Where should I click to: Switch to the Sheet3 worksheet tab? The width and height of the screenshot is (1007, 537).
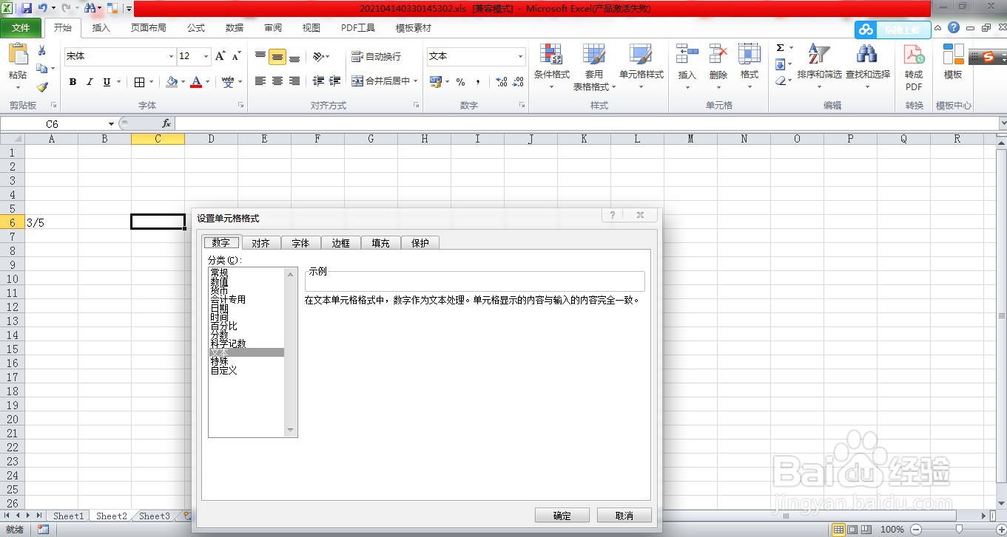(155, 516)
